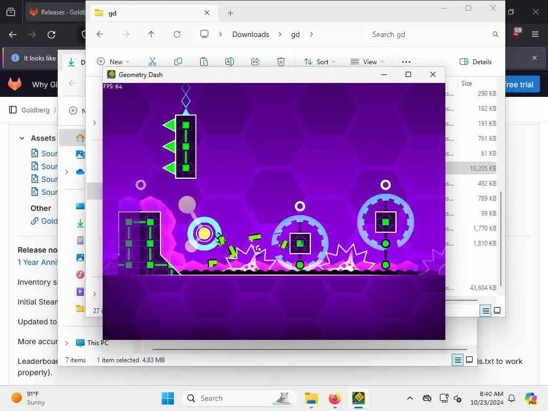
Task: Switch to the Releases Goldberg Firefox tab
Action: [x=56, y=12]
